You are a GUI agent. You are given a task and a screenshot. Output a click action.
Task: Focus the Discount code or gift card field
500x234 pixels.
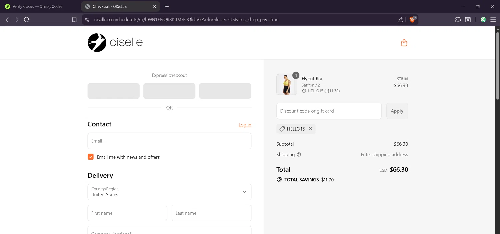pos(329,111)
